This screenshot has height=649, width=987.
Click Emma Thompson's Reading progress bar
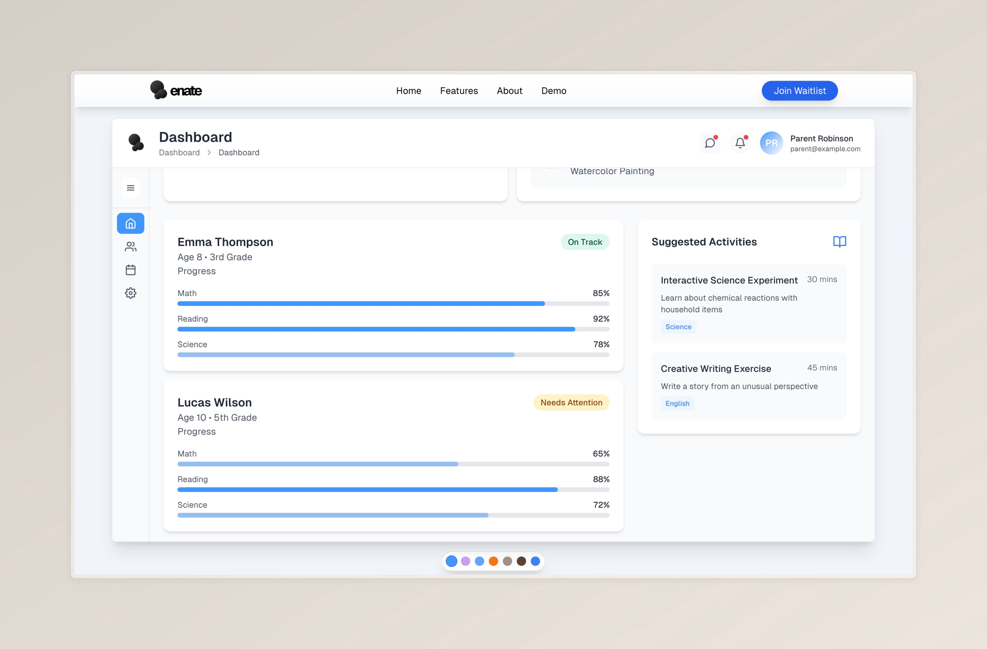click(x=393, y=329)
